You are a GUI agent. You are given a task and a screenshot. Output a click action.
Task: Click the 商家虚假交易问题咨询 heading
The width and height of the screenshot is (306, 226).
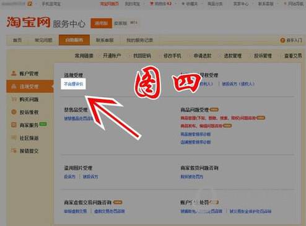(88, 202)
